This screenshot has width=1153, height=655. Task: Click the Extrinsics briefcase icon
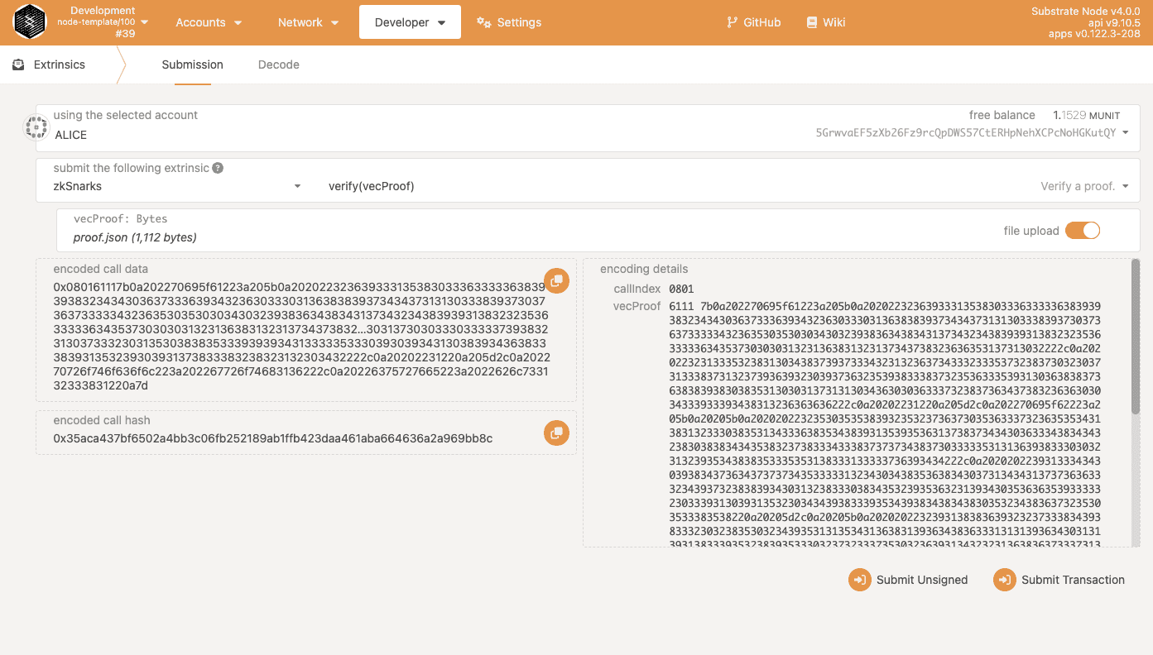[x=18, y=64]
